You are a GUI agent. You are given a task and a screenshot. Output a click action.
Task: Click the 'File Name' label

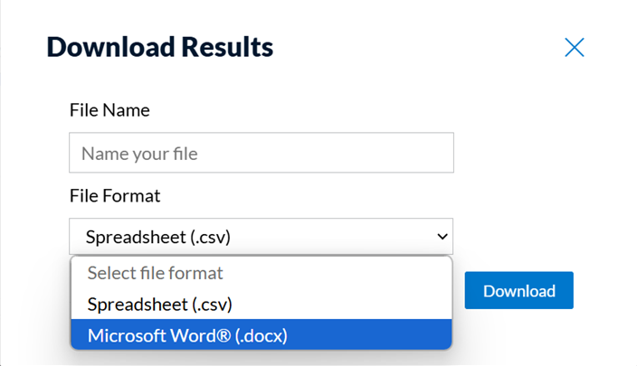click(x=109, y=110)
